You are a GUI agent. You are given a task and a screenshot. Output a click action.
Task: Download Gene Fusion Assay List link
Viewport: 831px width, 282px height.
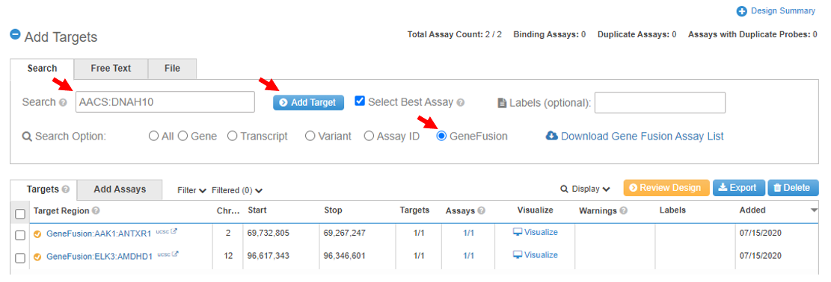pos(635,136)
